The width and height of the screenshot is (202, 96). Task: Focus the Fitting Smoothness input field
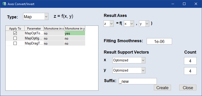[x=159, y=41]
